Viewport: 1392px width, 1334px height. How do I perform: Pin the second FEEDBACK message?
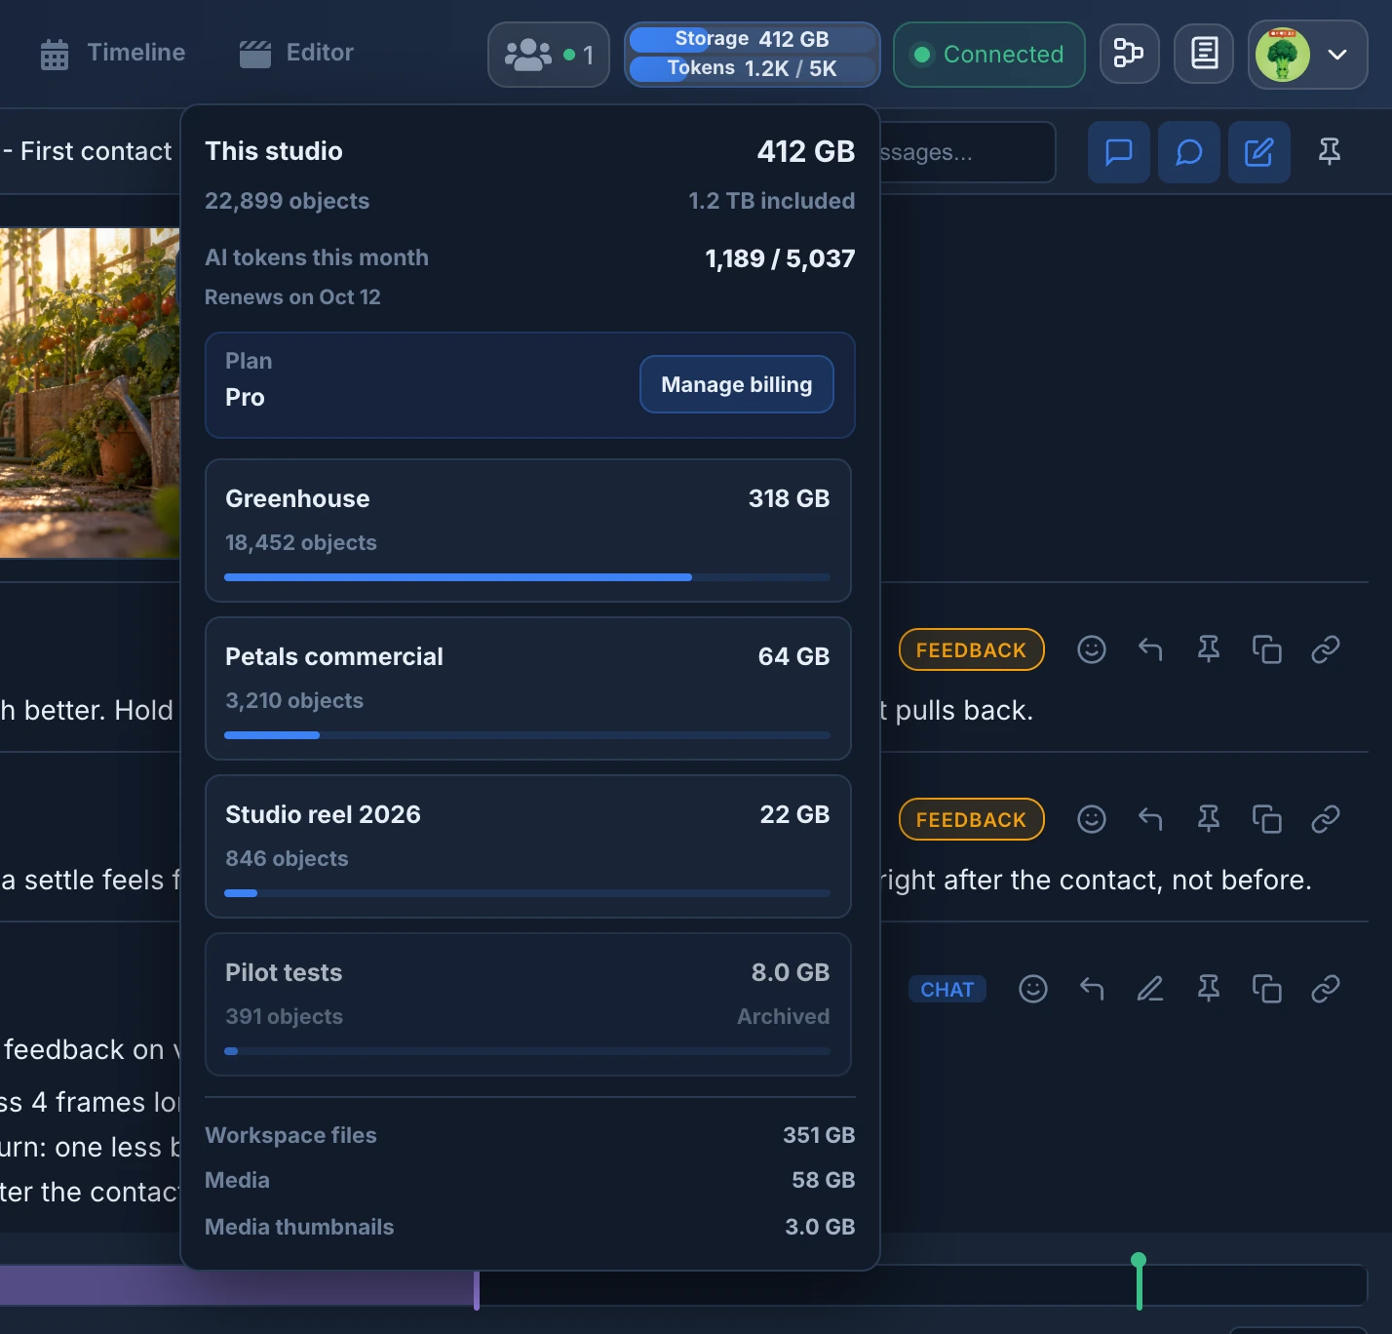pyautogui.click(x=1208, y=819)
